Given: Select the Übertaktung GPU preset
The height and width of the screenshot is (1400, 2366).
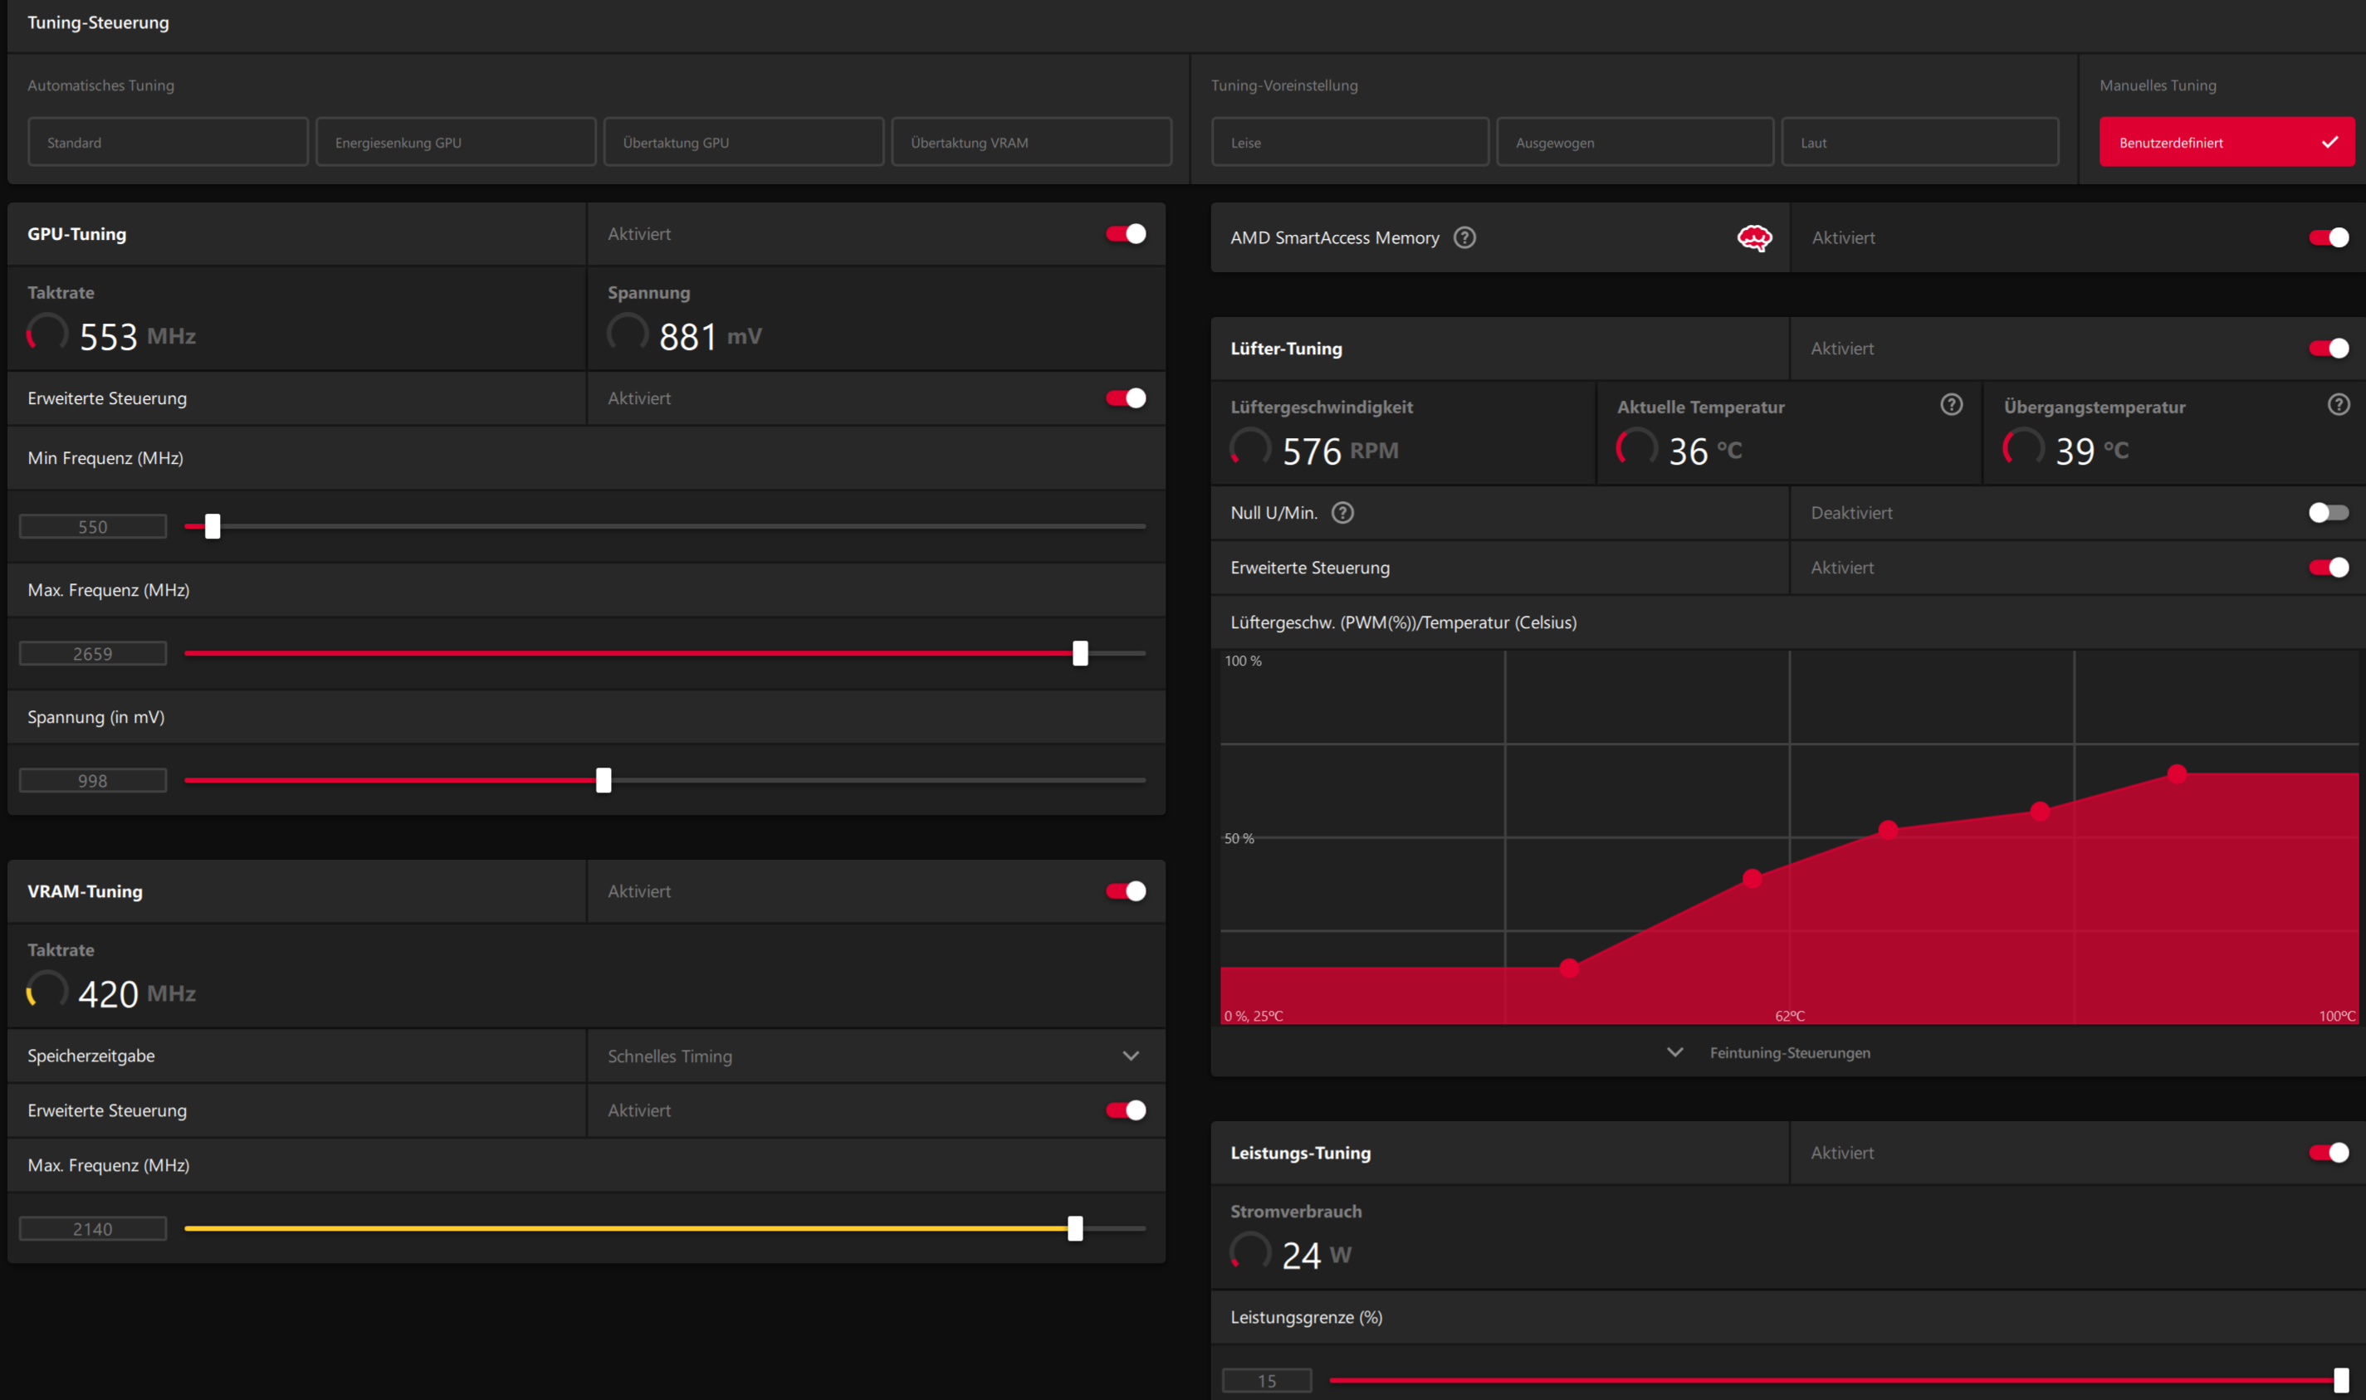Looking at the screenshot, I should pos(743,143).
